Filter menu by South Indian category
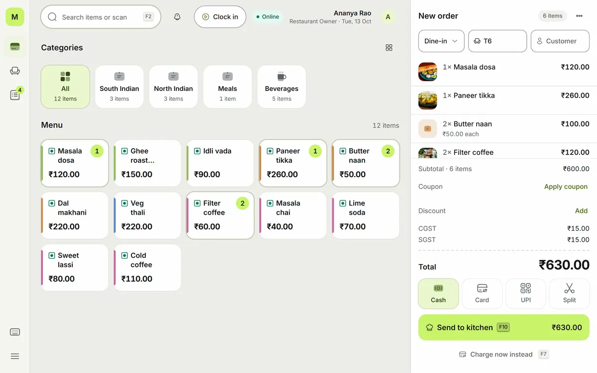Viewport: 597px width, 373px height. pyautogui.click(x=119, y=87)
